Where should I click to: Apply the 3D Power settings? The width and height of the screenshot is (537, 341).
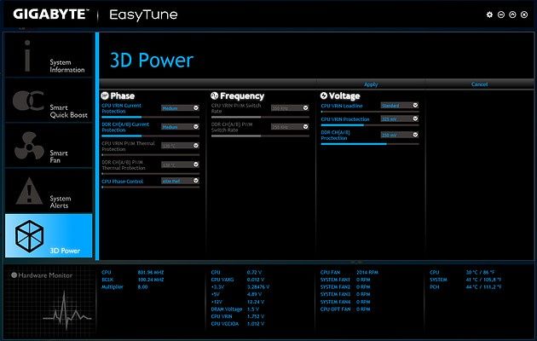(x=371, y=84)
